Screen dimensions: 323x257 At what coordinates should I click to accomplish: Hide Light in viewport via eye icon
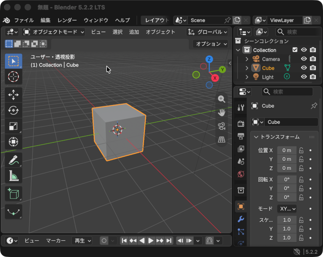[x=304, y=77]
